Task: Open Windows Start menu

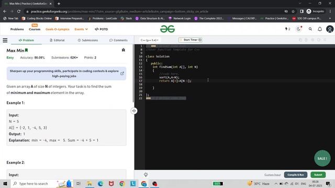Action: point(5,183)
